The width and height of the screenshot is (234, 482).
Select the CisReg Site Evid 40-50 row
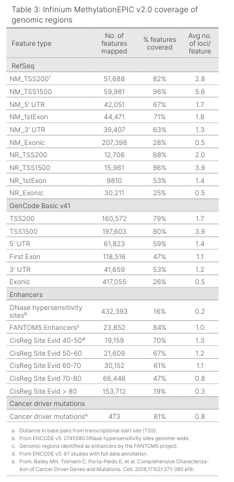tap(113, 340)
